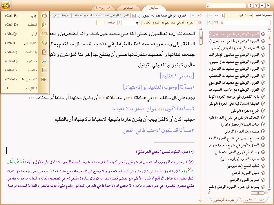Click the ellipsis (...) button beside collection dropdown
The height and width of the screenshot is (205, 274).
click(217, 15)
